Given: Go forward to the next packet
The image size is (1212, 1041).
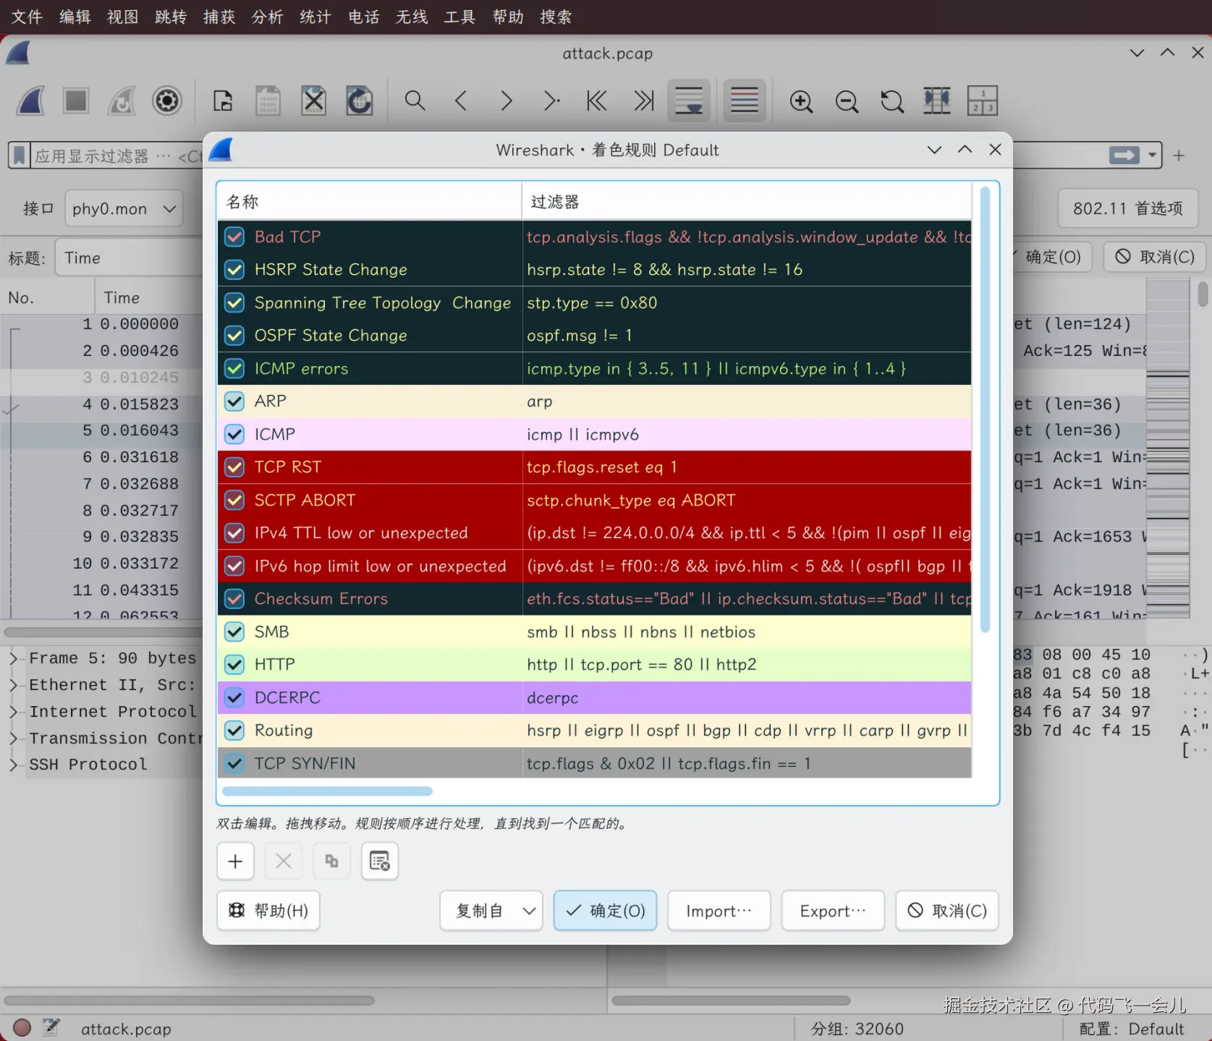Looking at the screenshot, I should point(506,101).
